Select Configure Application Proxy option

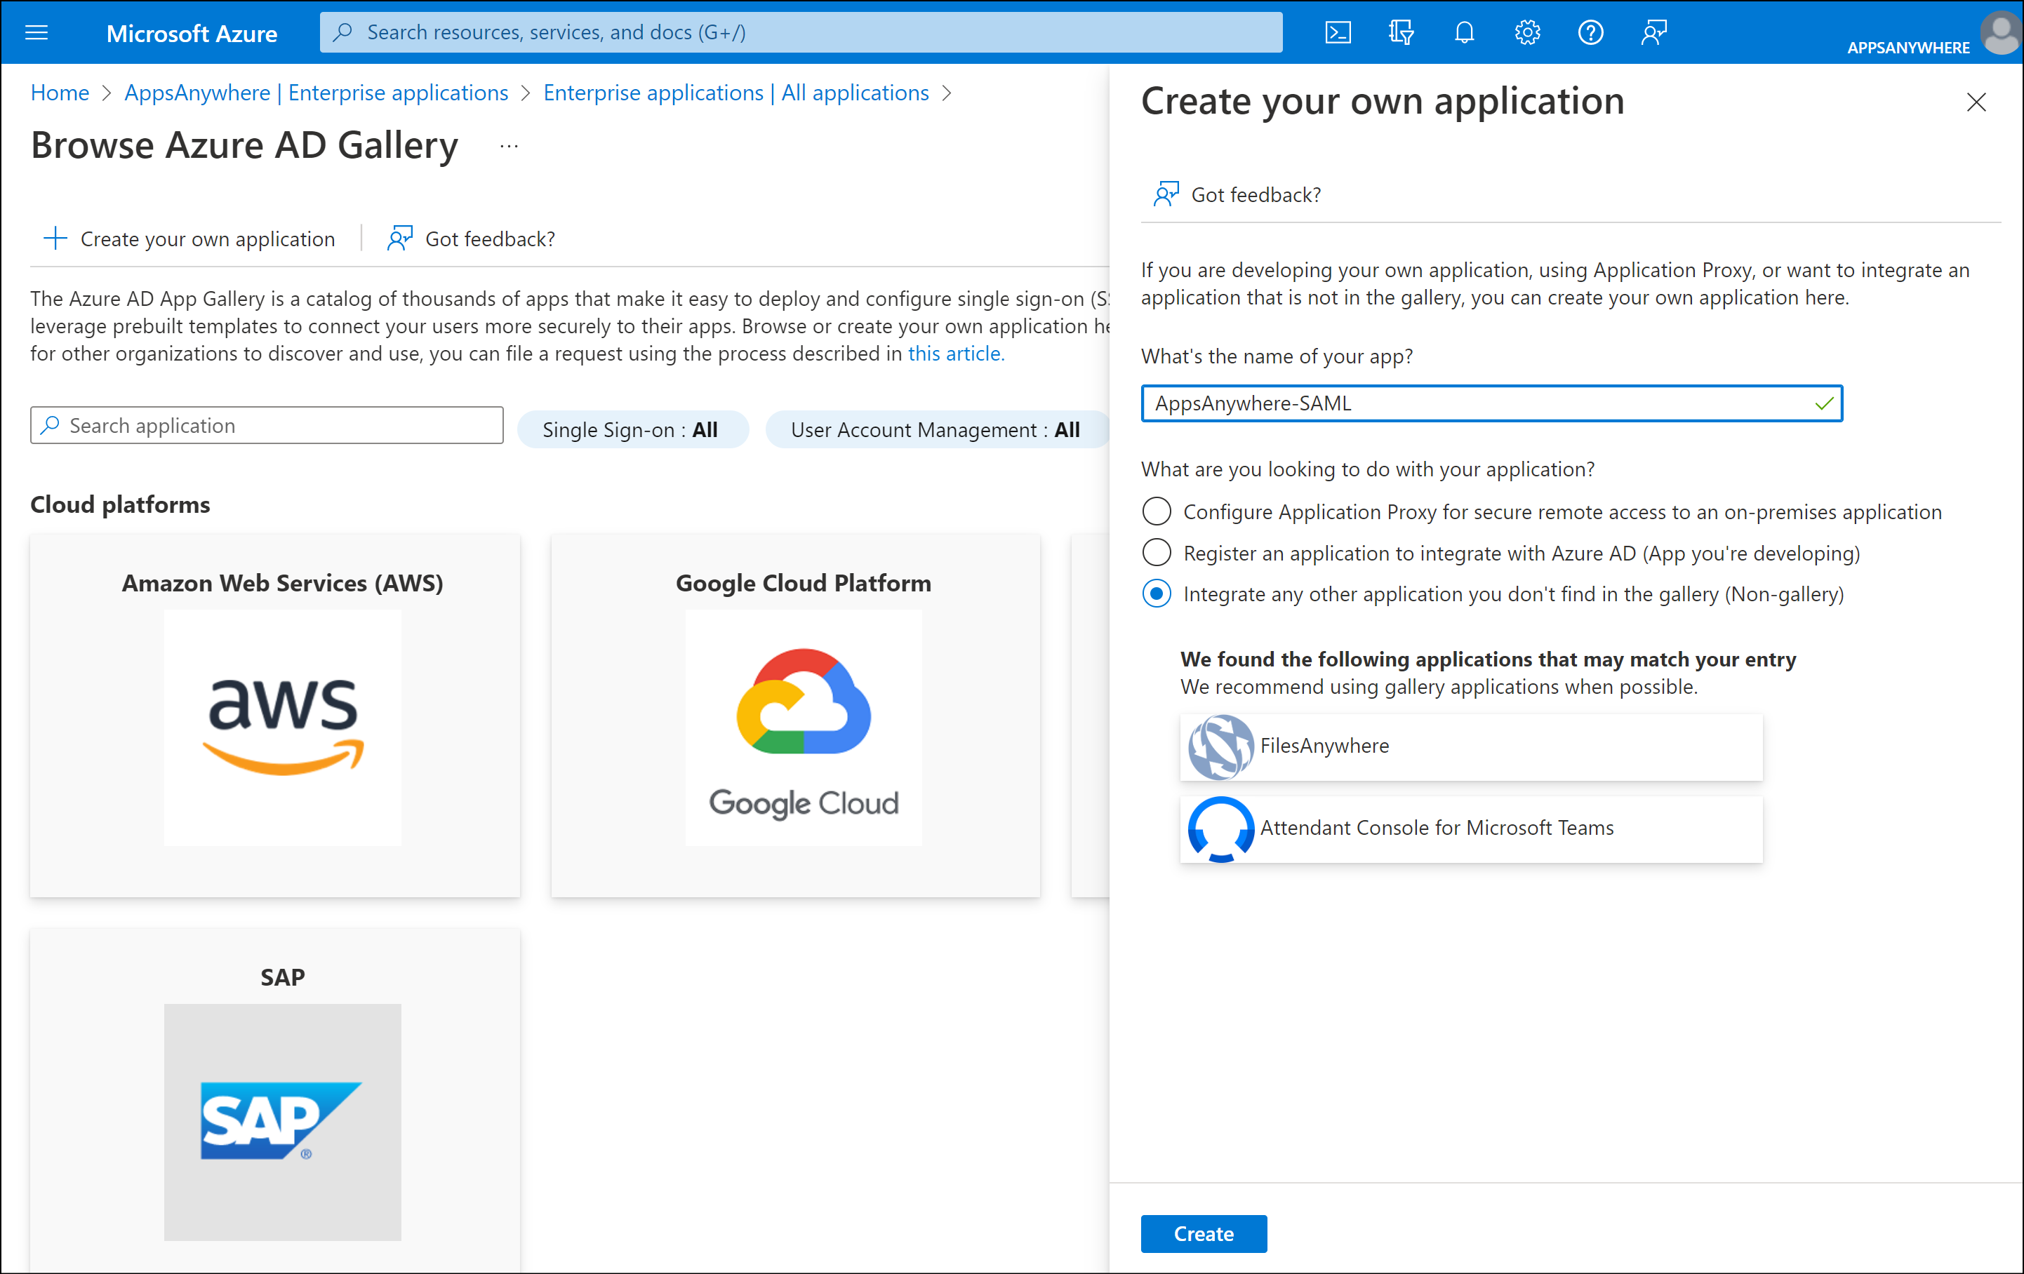click(x=1157, y=511)
